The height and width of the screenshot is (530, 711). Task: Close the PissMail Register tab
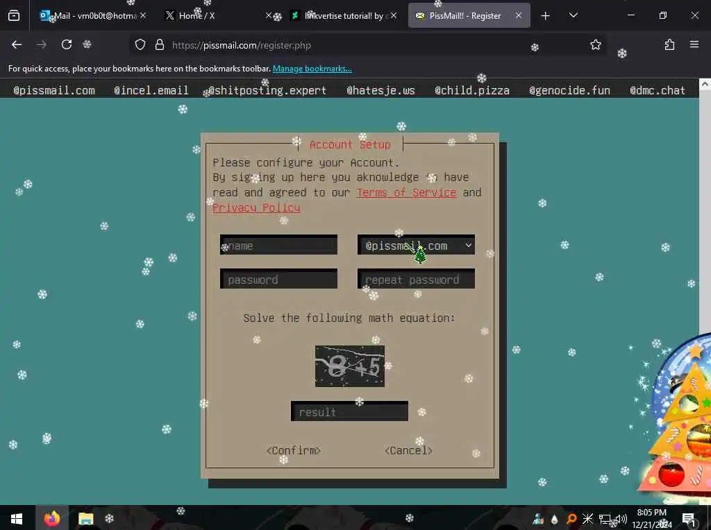518,15
